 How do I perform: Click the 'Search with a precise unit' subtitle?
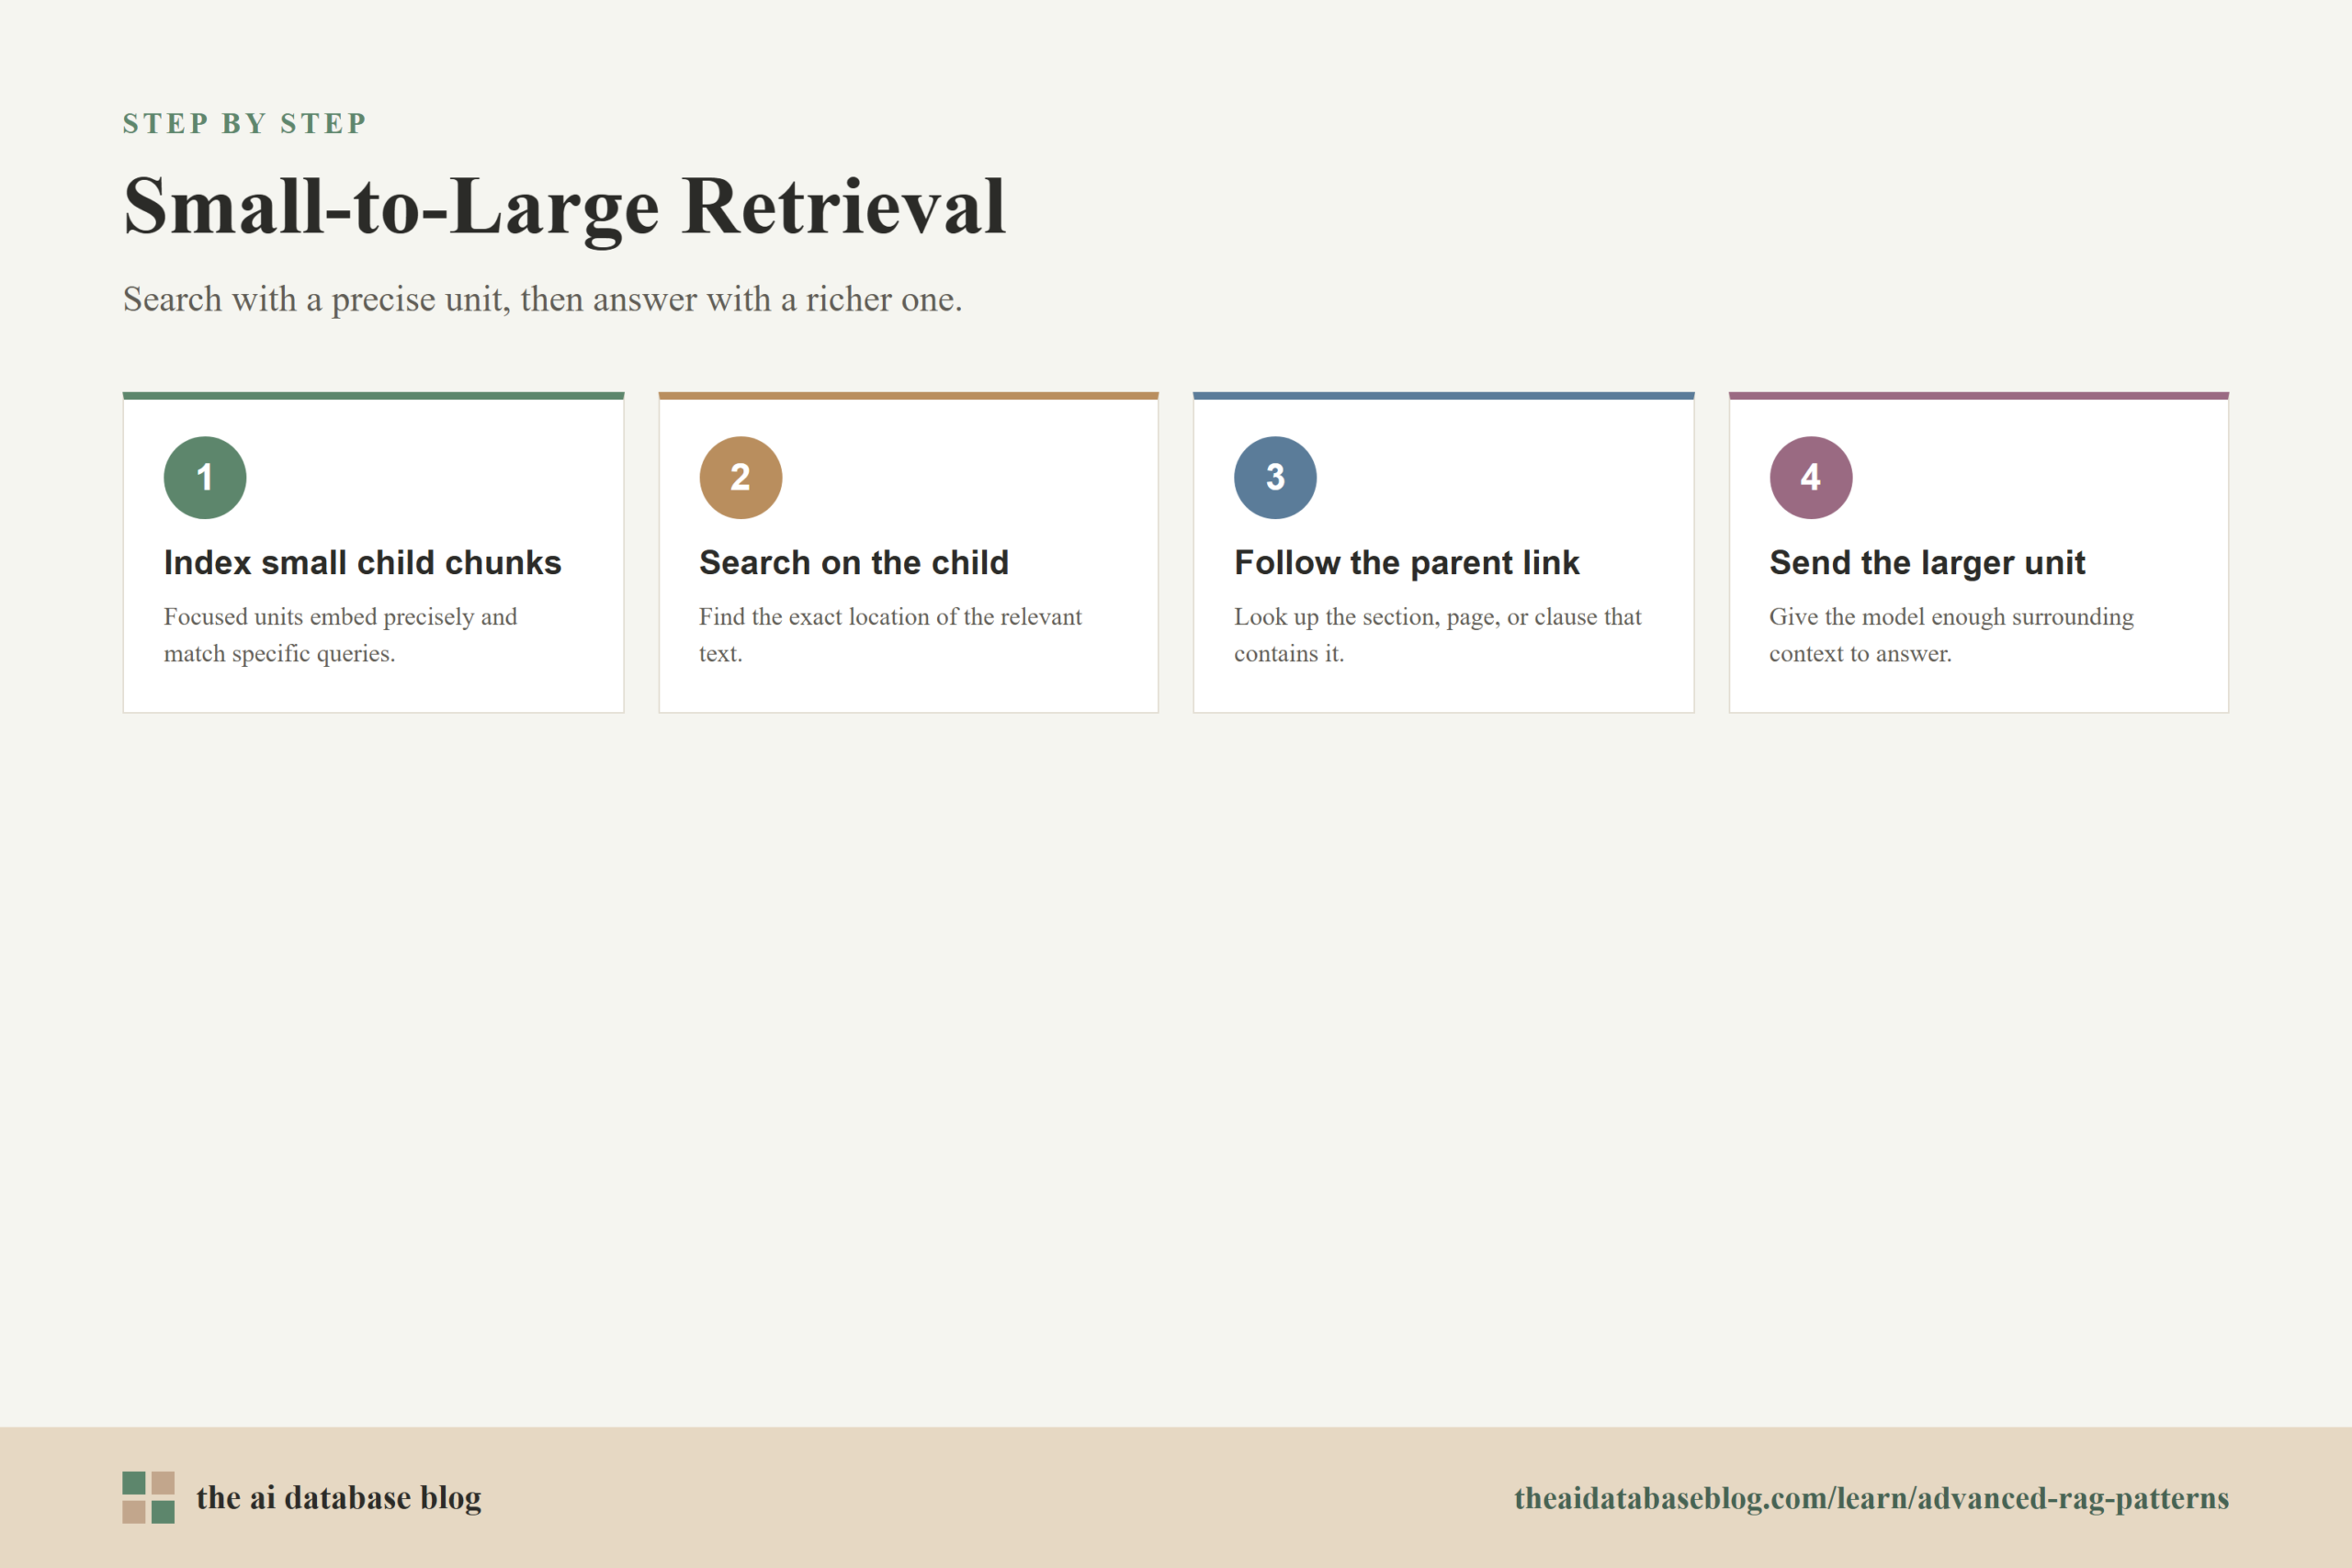click(543, 299)
